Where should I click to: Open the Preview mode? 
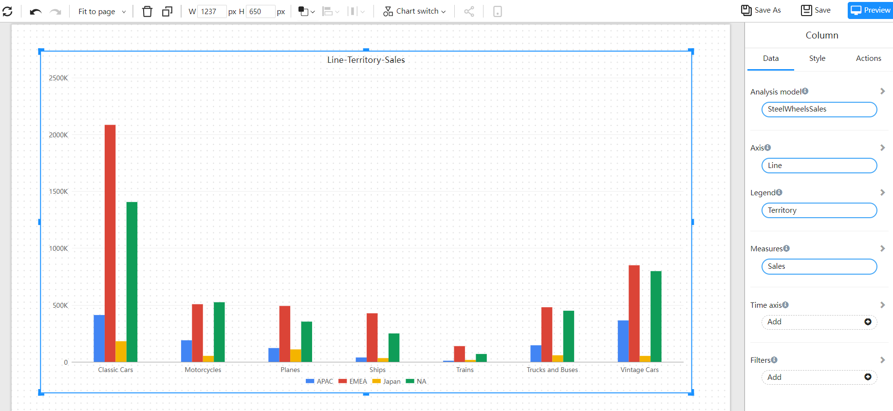pos(870,10)
